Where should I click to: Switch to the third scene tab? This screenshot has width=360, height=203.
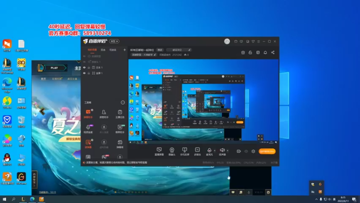point(113,50)
